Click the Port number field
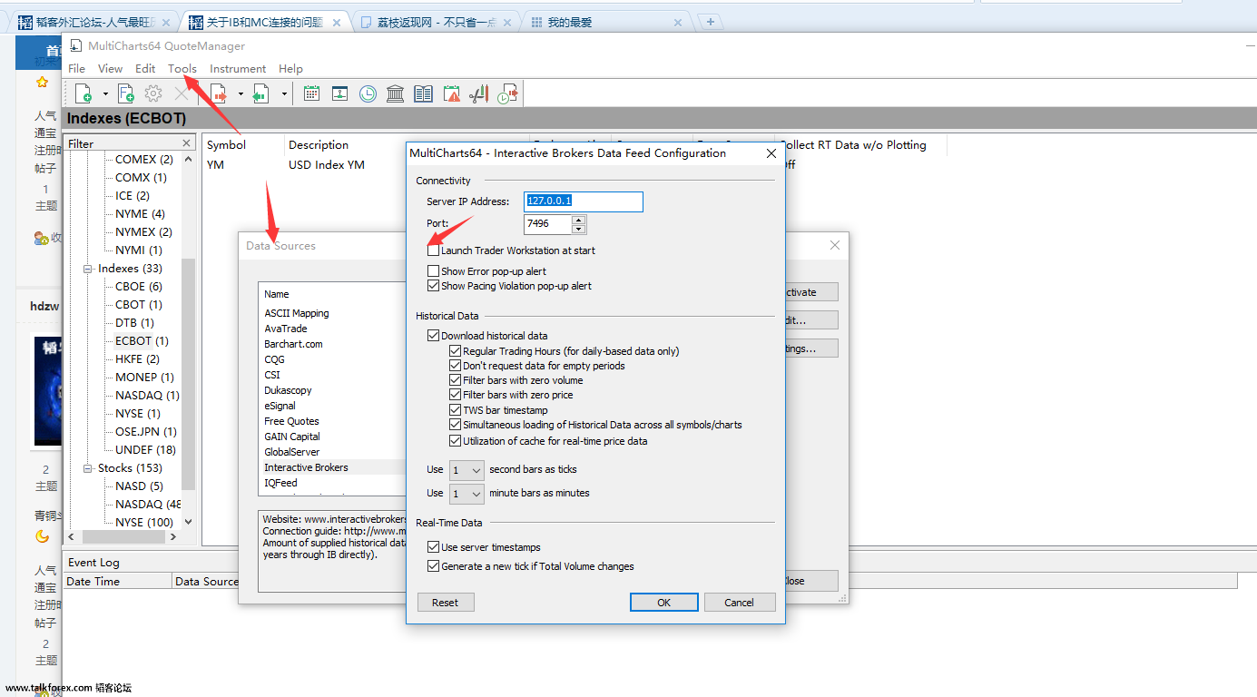This screenshot has width=1257, height=697. [x=548, y=223]
